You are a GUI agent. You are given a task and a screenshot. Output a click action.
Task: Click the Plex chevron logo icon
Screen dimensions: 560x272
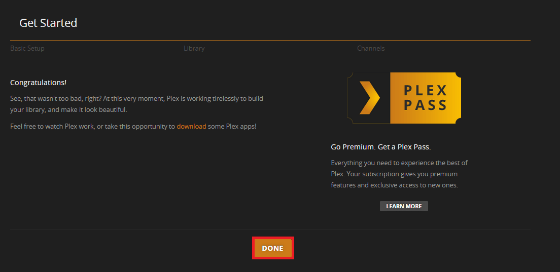(x=369, y=98)
